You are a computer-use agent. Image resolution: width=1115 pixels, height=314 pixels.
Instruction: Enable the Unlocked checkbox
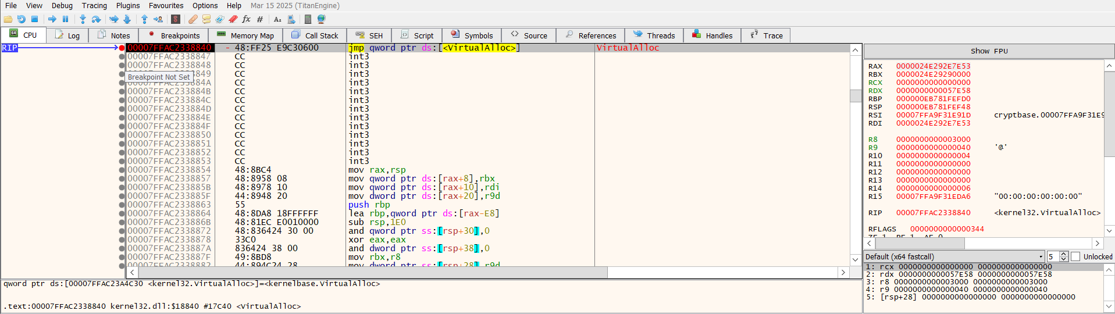click(1075, 256)
